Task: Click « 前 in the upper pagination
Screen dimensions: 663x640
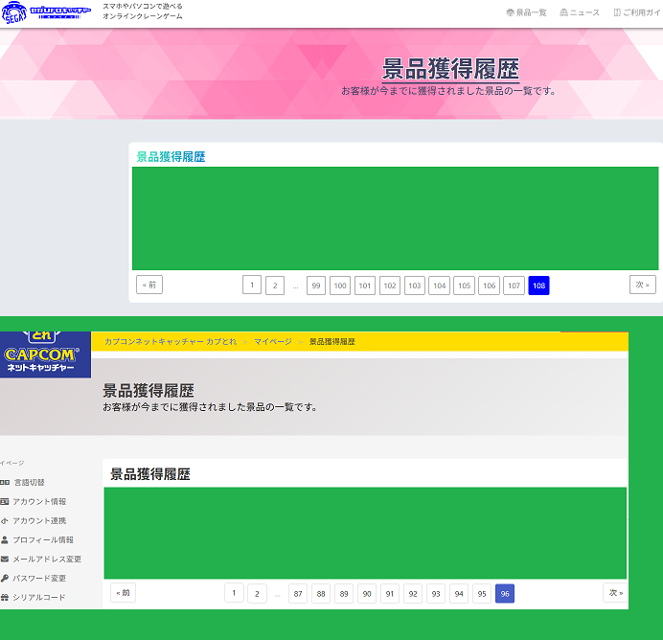Action: click(x=149, y=285)
